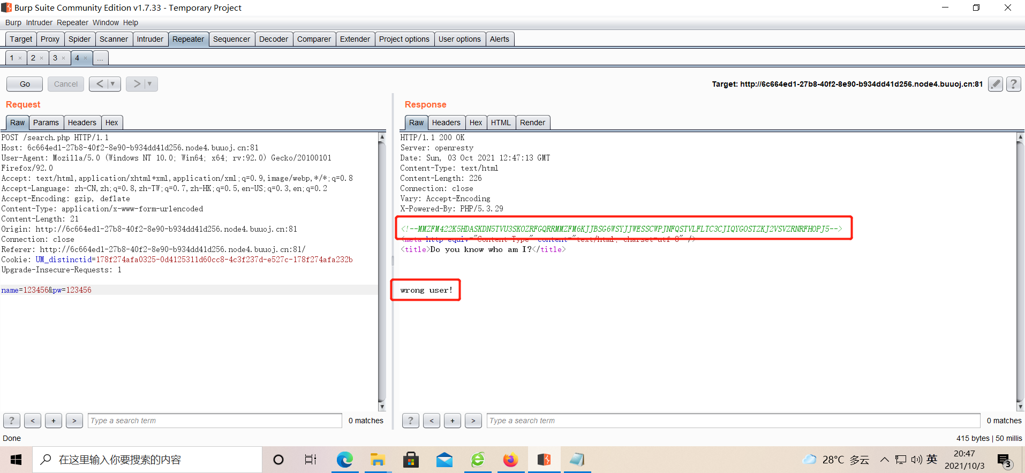Open notification center icon
This screenshot has width=1025, height=473.
[1004, 460]
